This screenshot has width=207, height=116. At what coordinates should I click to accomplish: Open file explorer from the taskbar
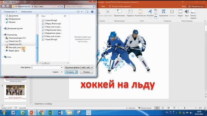click(x=70, y=113)
